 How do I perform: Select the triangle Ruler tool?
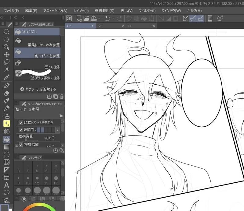click(6, 170)
